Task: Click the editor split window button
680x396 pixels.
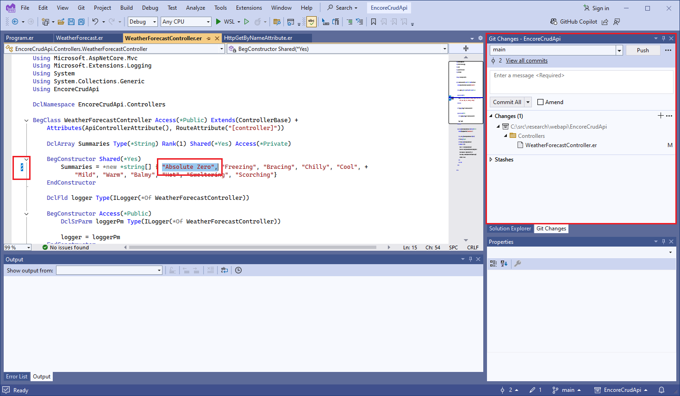Action: 466,49
